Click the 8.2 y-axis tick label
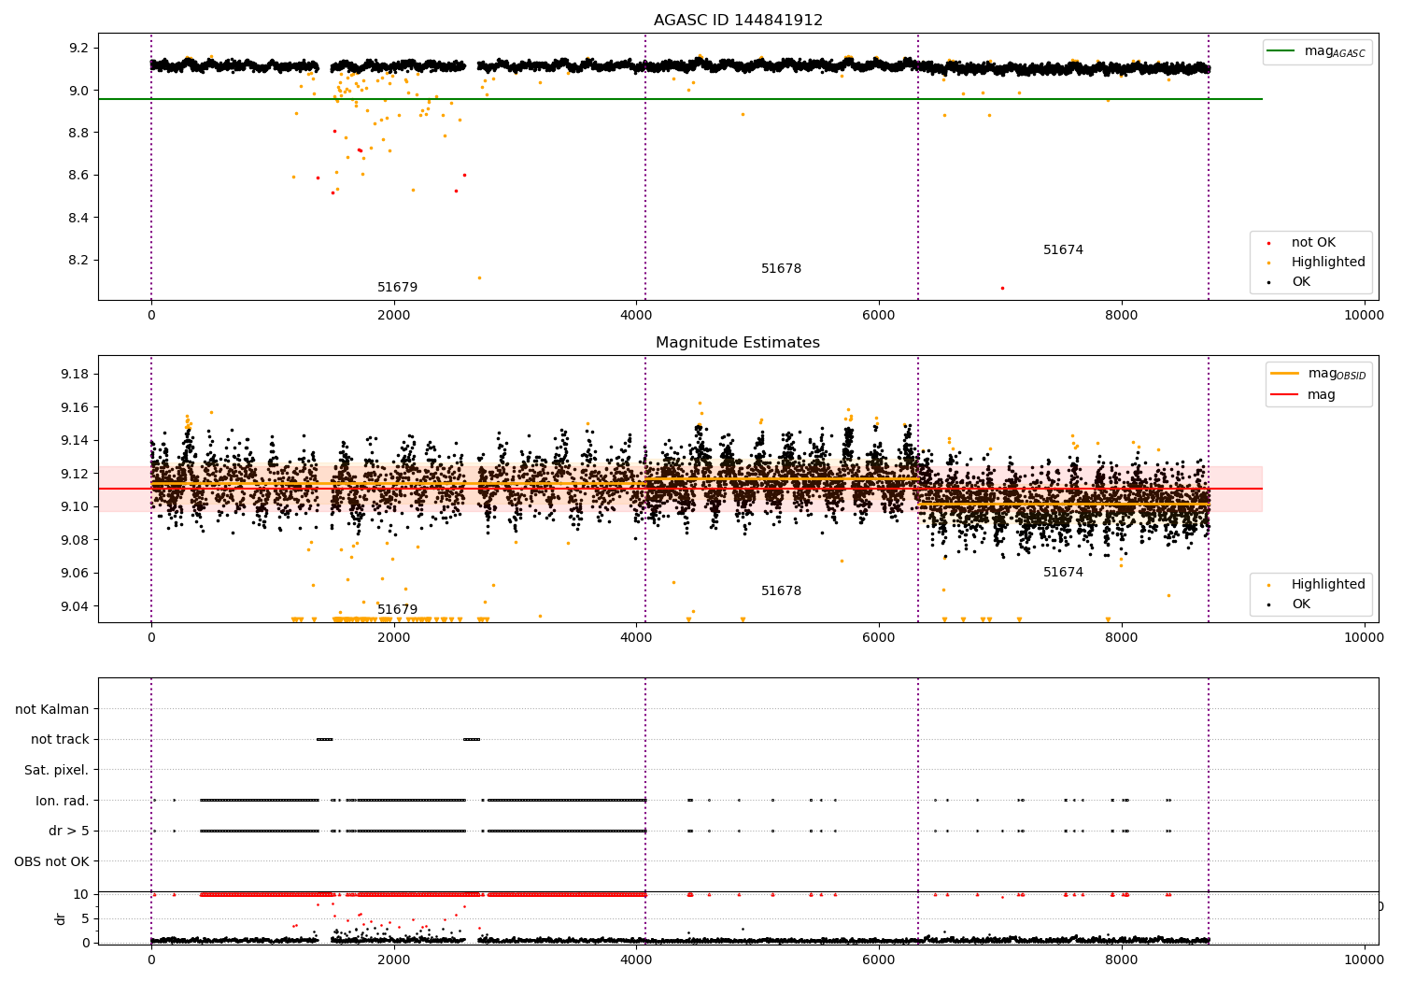 click(x=79, y=261)
